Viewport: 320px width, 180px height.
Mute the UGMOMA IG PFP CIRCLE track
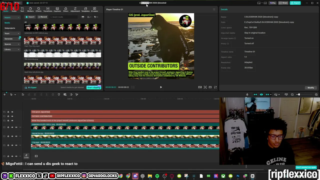point(16,127)
